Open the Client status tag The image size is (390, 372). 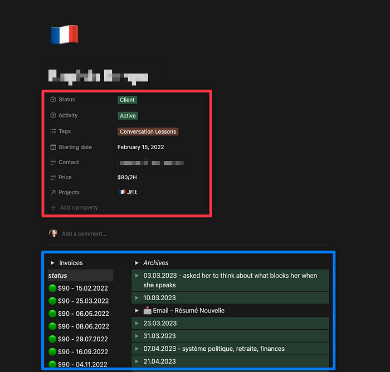pyautogui.click(x=127, y=100)
